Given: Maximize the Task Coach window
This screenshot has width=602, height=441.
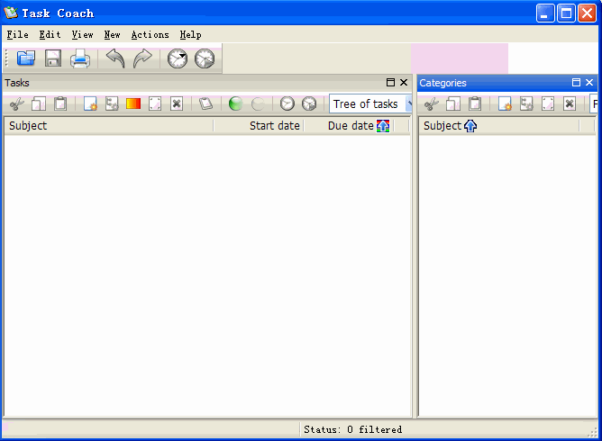Looking at the screenshot, I should (x=566, y=13).
